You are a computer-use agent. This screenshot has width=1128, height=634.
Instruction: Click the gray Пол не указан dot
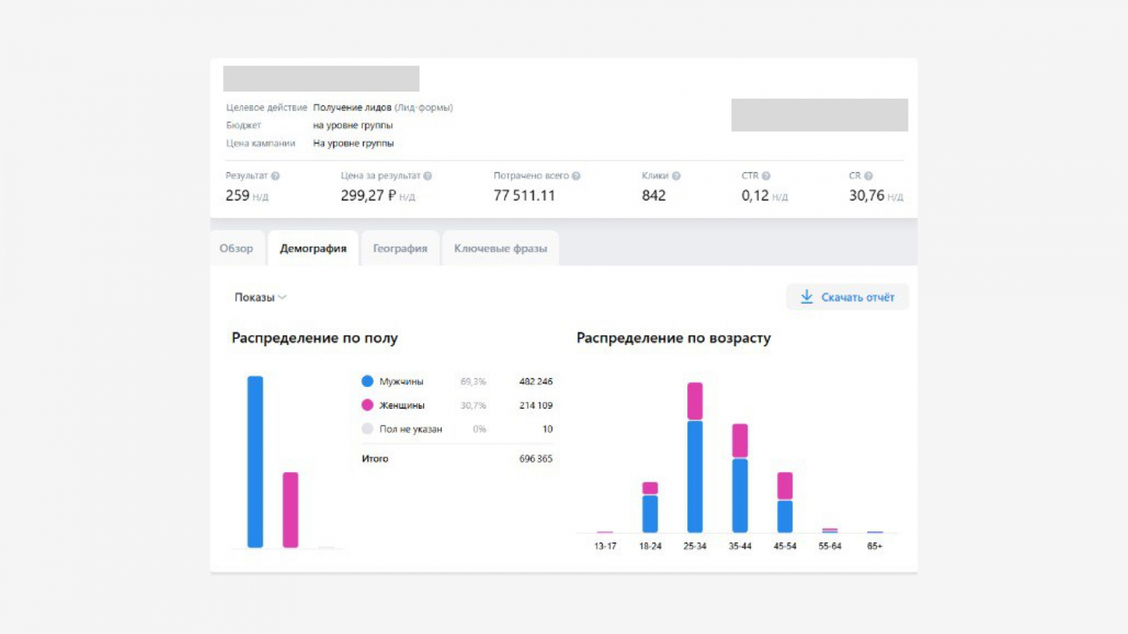[x=367, y=429]
